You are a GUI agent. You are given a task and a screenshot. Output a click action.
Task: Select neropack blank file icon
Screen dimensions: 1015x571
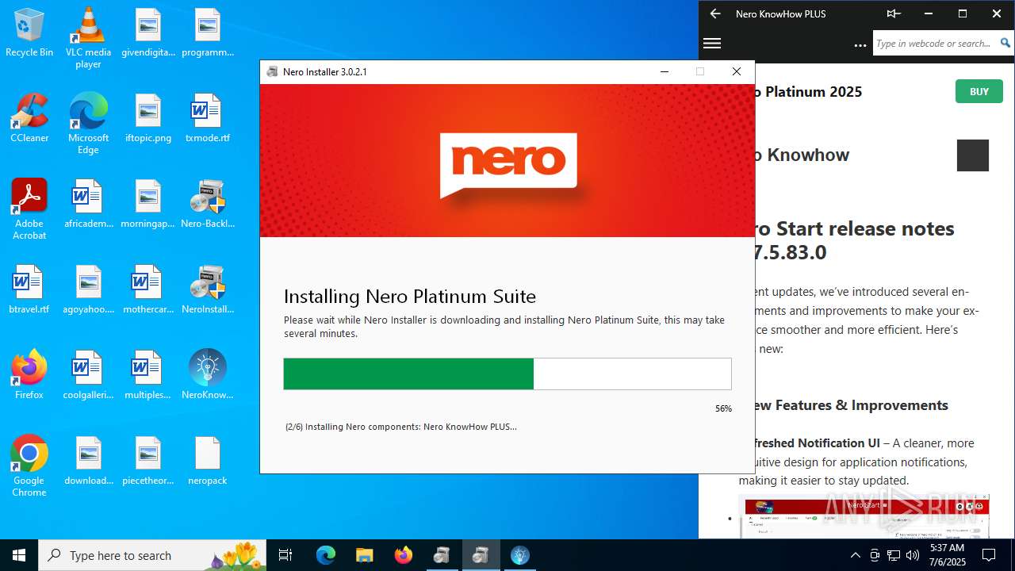[208, 460]
